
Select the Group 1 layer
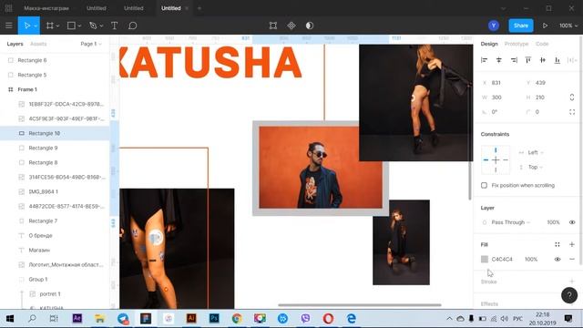click(x=55, y=280)
